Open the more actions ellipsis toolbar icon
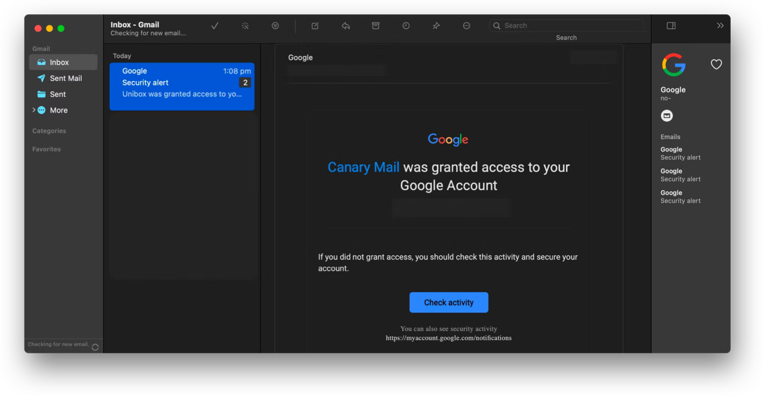 [x=467, y=26]
